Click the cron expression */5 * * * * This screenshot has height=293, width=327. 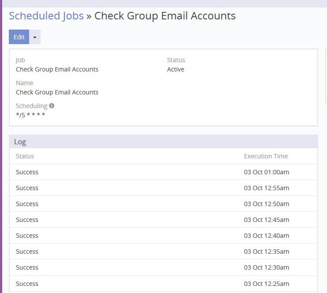(30, 115)
